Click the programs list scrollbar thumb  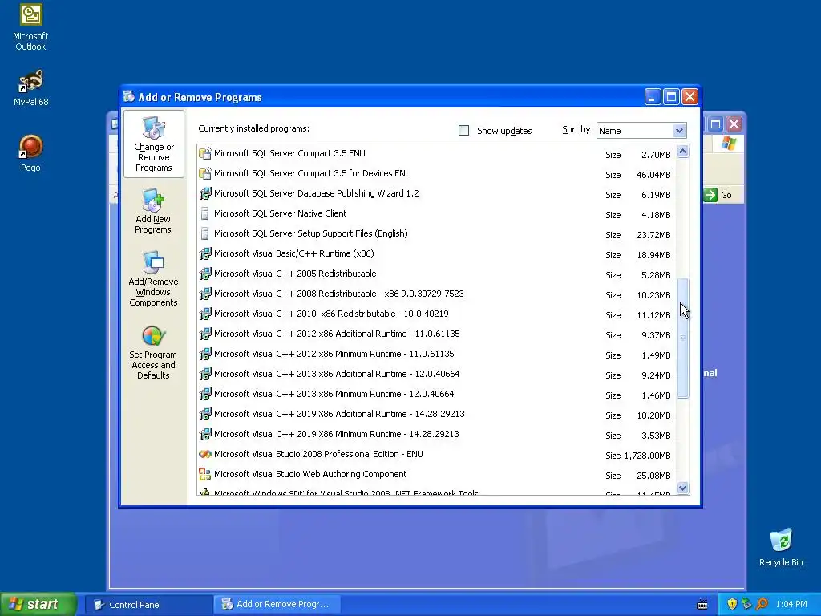click(x=682, y=338)
